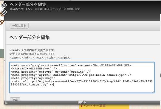Click the パートナー募集 link behind the dialog
This screenshot has width=161, height=109.
[x=95, y=106]
